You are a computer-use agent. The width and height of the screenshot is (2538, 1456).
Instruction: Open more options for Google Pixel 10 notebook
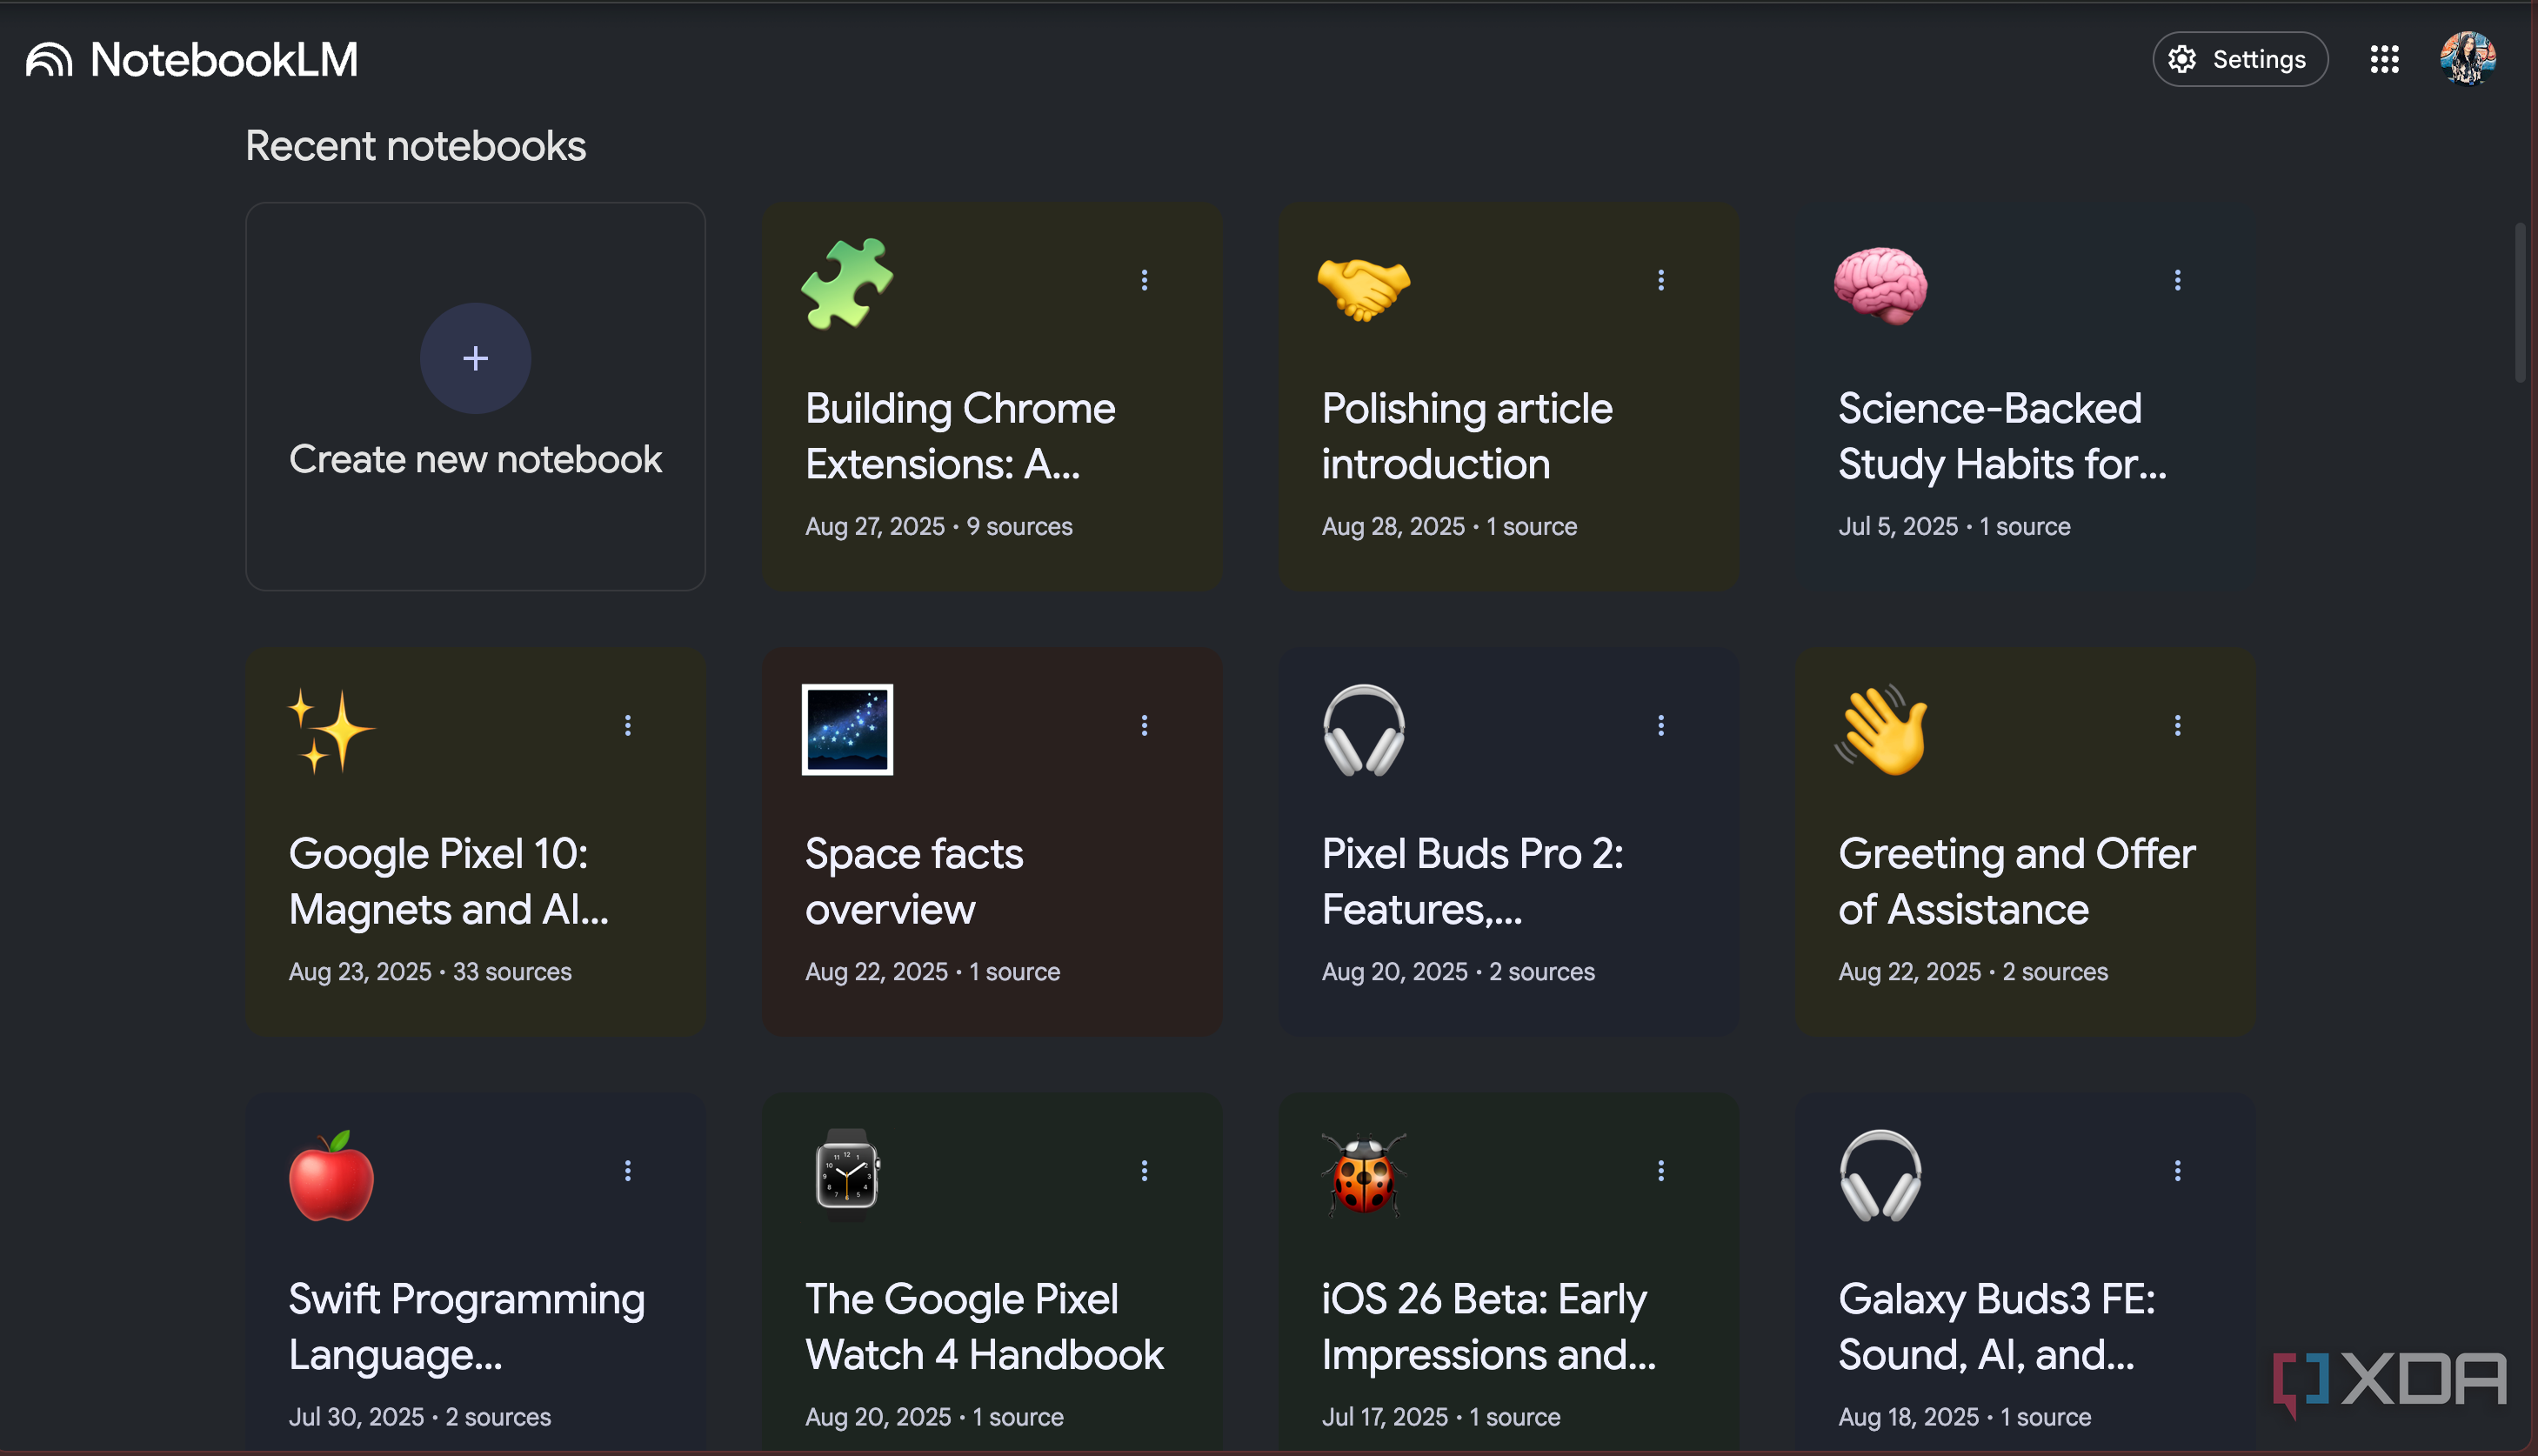click(628, 725)
